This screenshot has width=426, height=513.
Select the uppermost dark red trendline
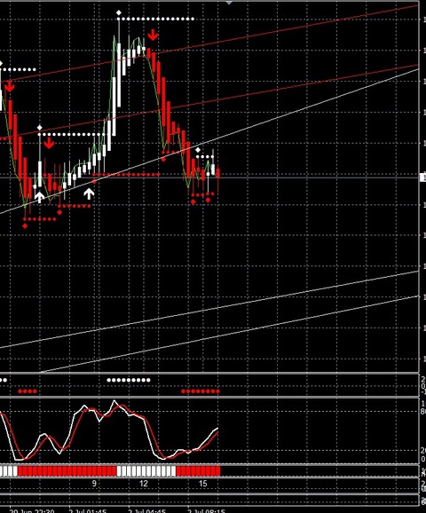pyautogui.click(x=209, y=43)
